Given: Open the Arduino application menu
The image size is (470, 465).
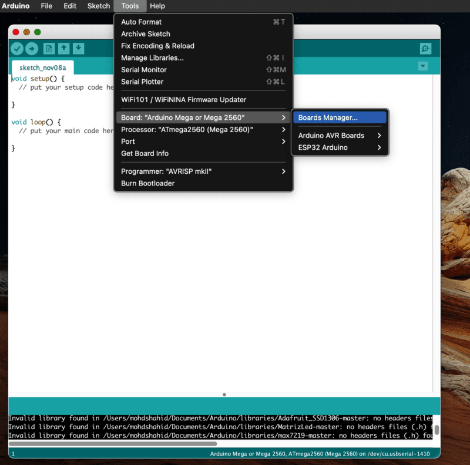Looking at the screenshot, I should 16,6.
